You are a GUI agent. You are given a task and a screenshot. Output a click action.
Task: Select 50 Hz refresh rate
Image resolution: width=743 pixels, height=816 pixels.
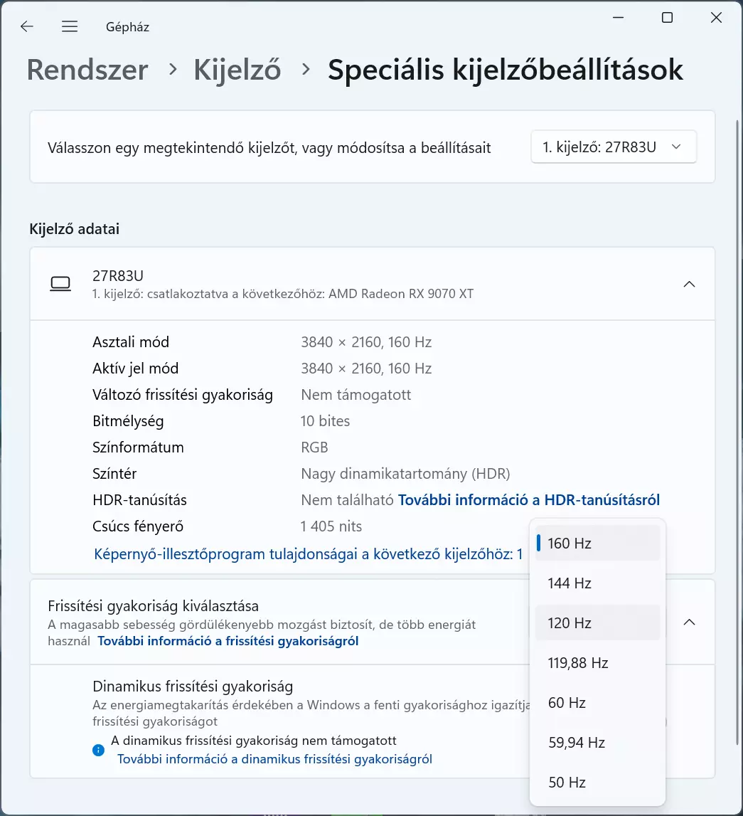[x=597, y=783]
